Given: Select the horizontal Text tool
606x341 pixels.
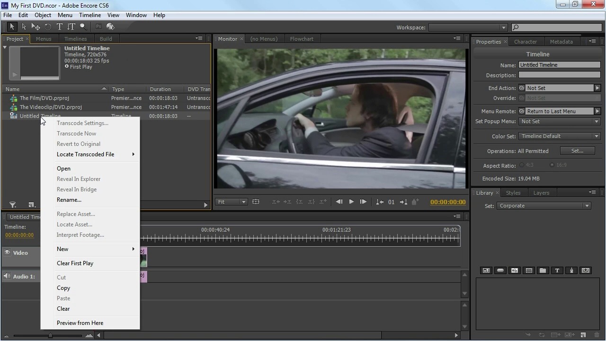Looking at the screenshot, I should tap(60, 27).
